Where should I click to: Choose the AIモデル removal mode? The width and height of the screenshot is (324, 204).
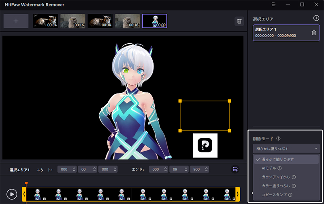(269, 168)
